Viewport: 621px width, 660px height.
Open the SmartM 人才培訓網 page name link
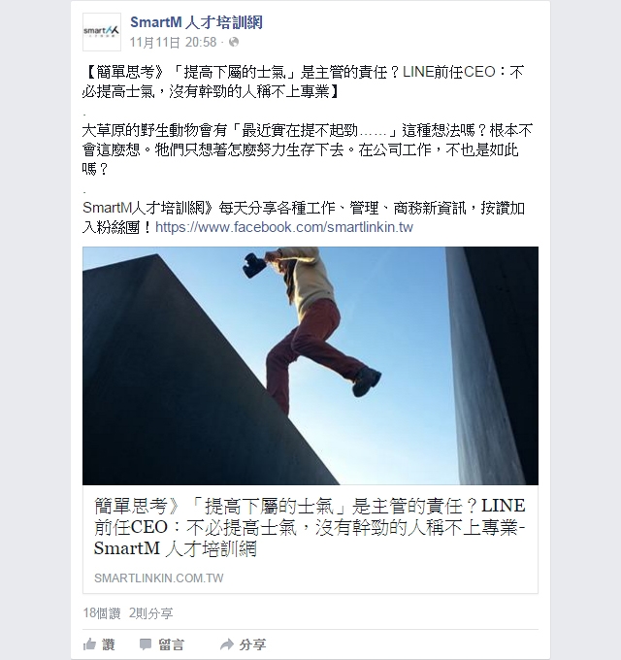tap(196, 22)
